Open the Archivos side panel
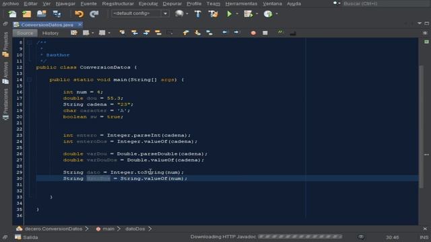This screenshot has width=431, height=242. [x=5, y=73]
